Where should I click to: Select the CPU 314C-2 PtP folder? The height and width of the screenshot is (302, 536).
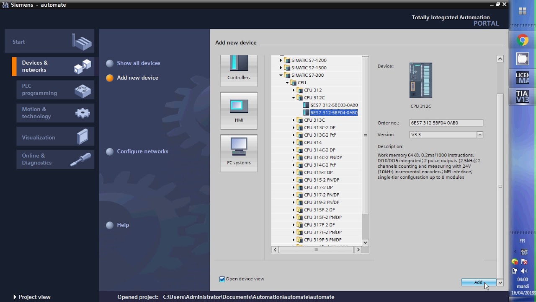320,165
